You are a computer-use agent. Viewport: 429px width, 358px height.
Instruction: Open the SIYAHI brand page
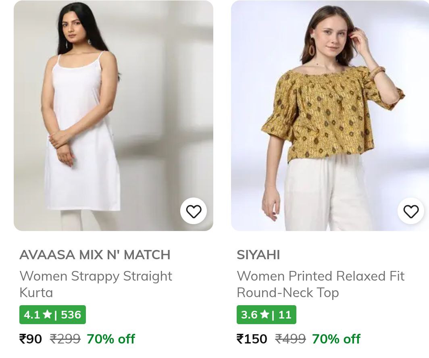point(258,254)
